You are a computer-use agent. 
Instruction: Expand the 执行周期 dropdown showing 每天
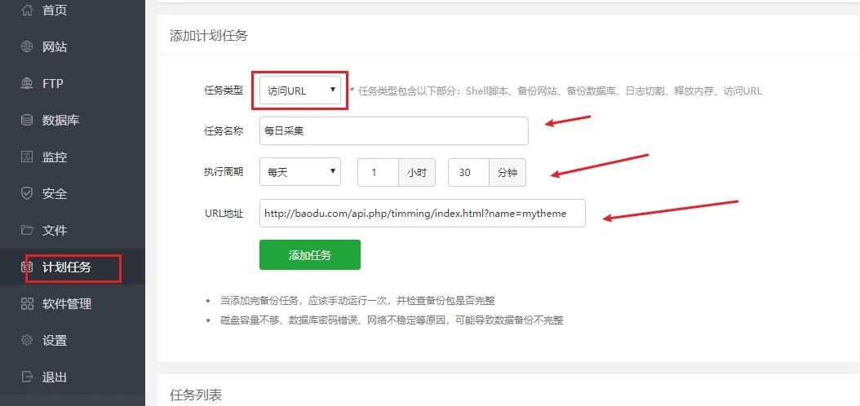coord(300,172)
